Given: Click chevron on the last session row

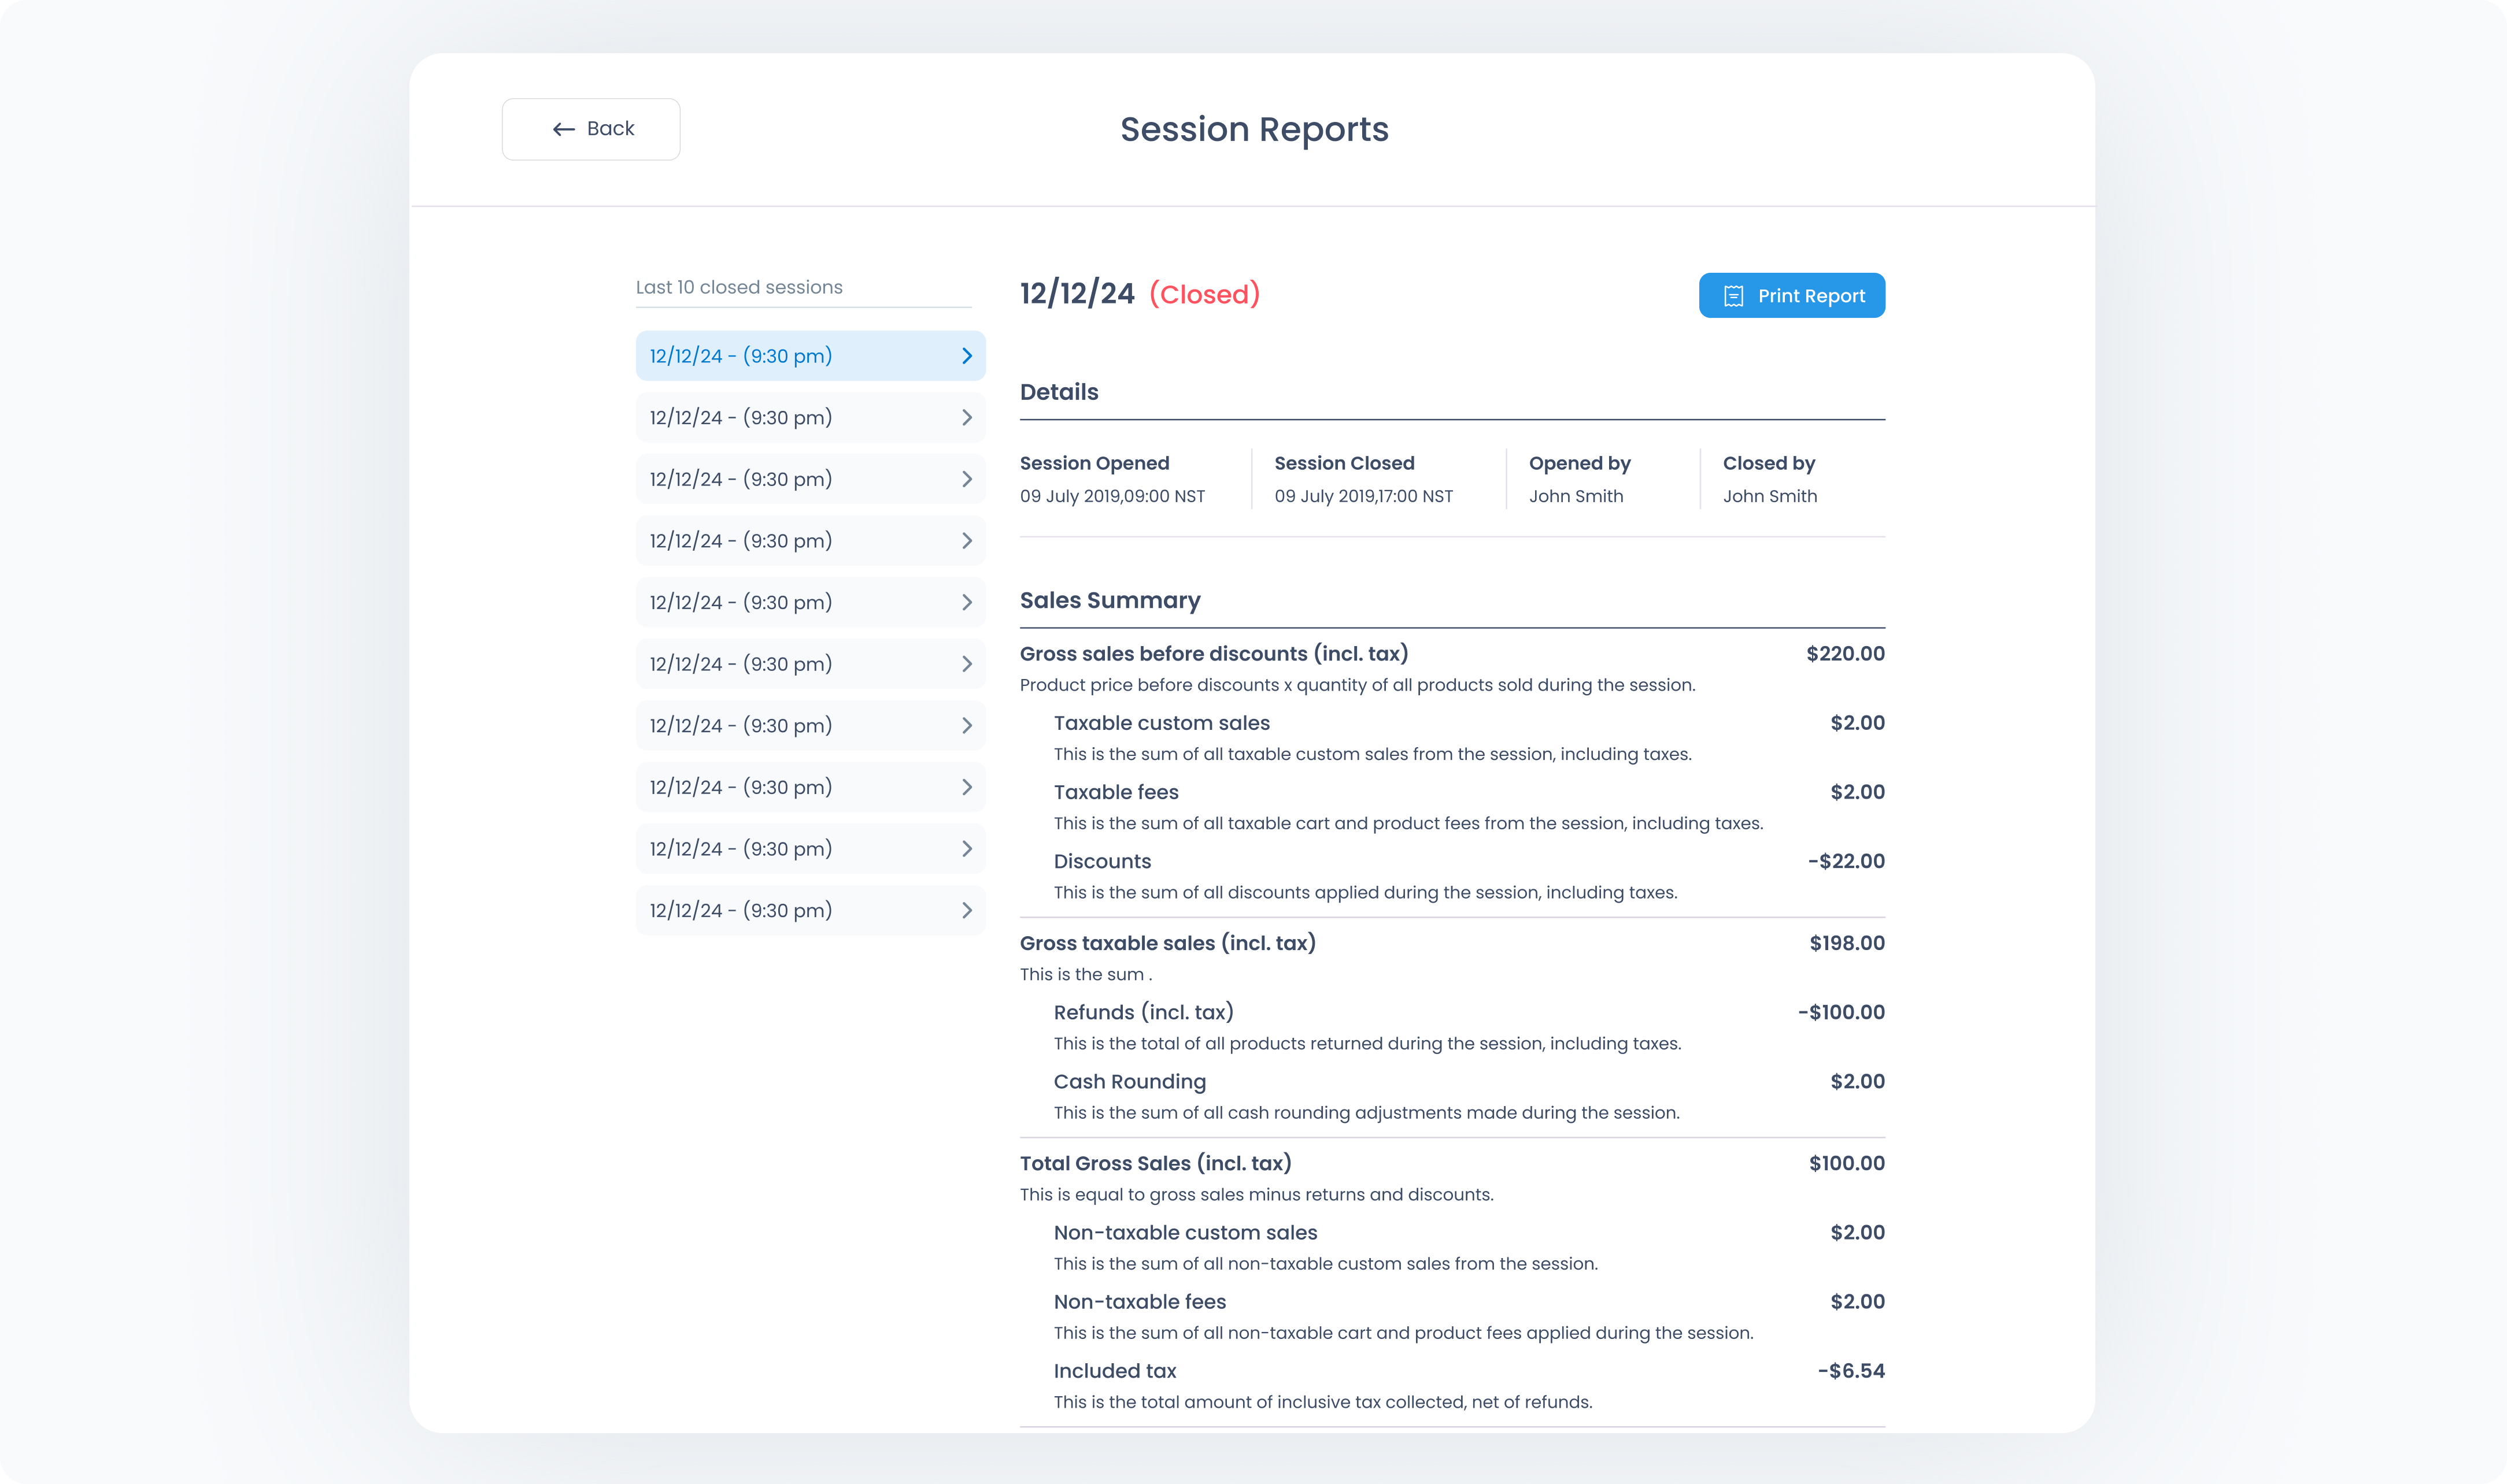Looking at the screenshot, I should (x=966, y=910).
